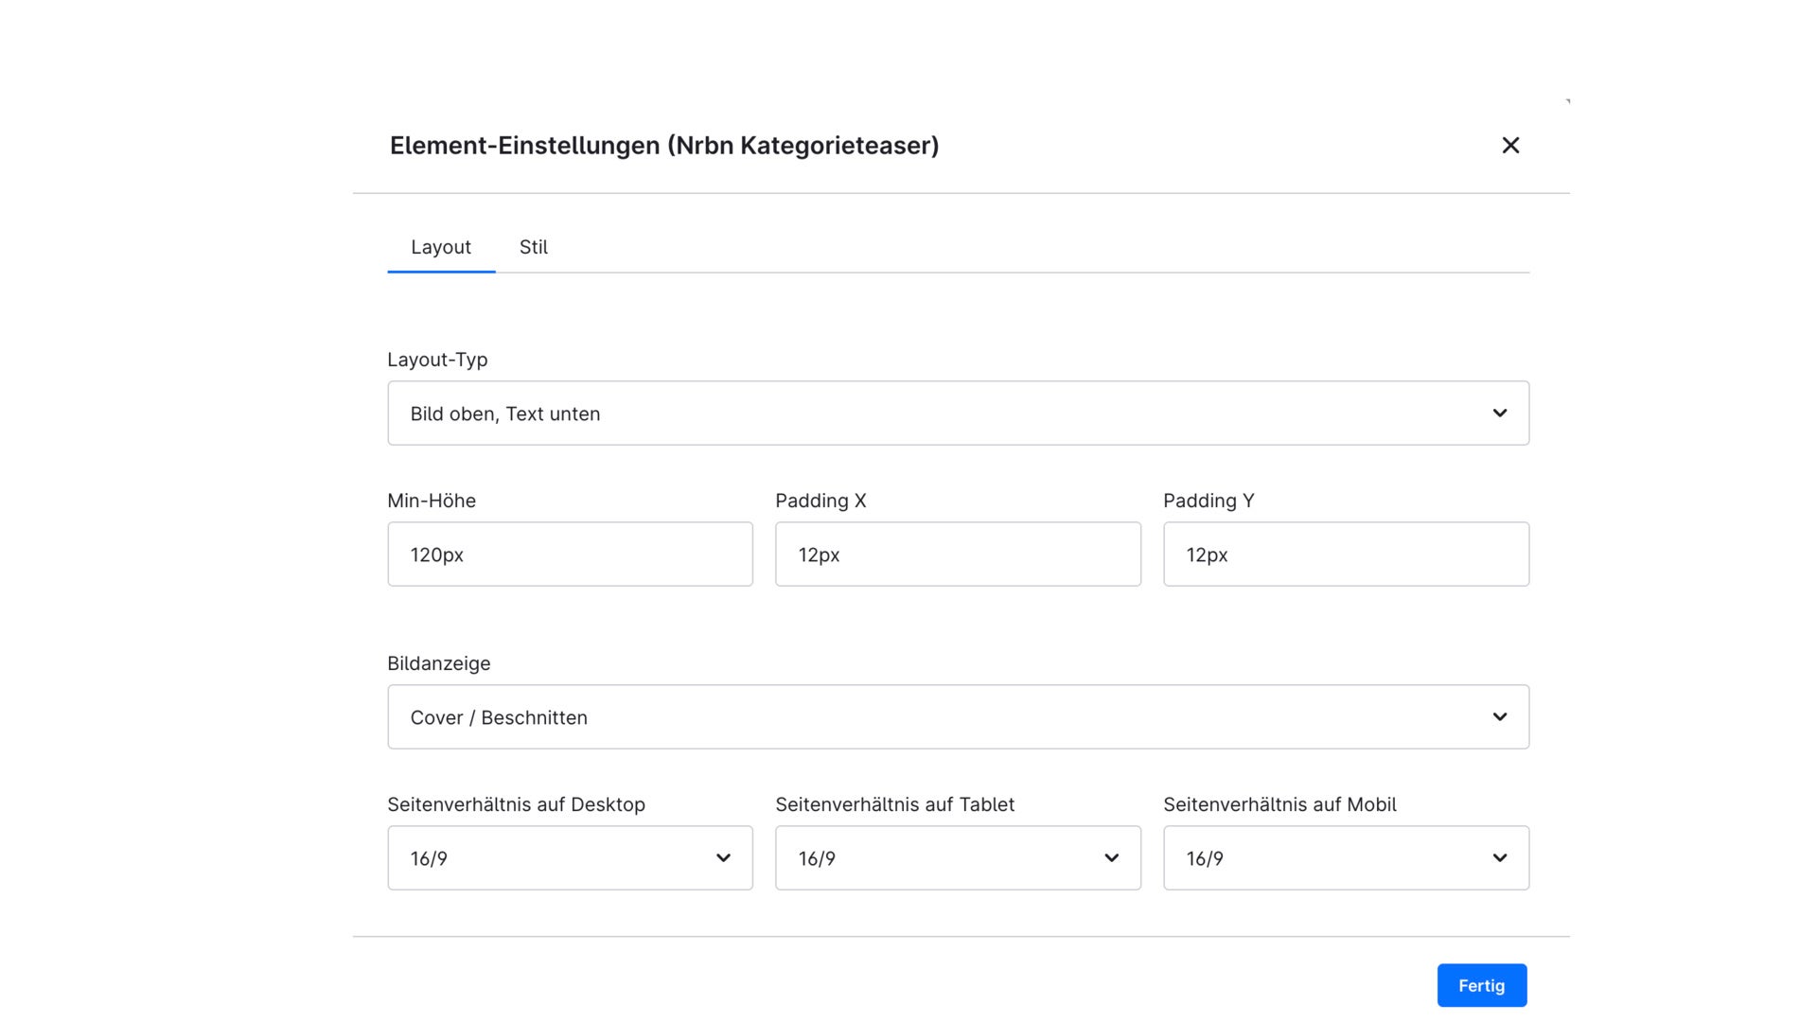Screen dimensions: 1817x1022
Task: Open the 'Cover / Beschnitten' dropdown
Action: 958,717
